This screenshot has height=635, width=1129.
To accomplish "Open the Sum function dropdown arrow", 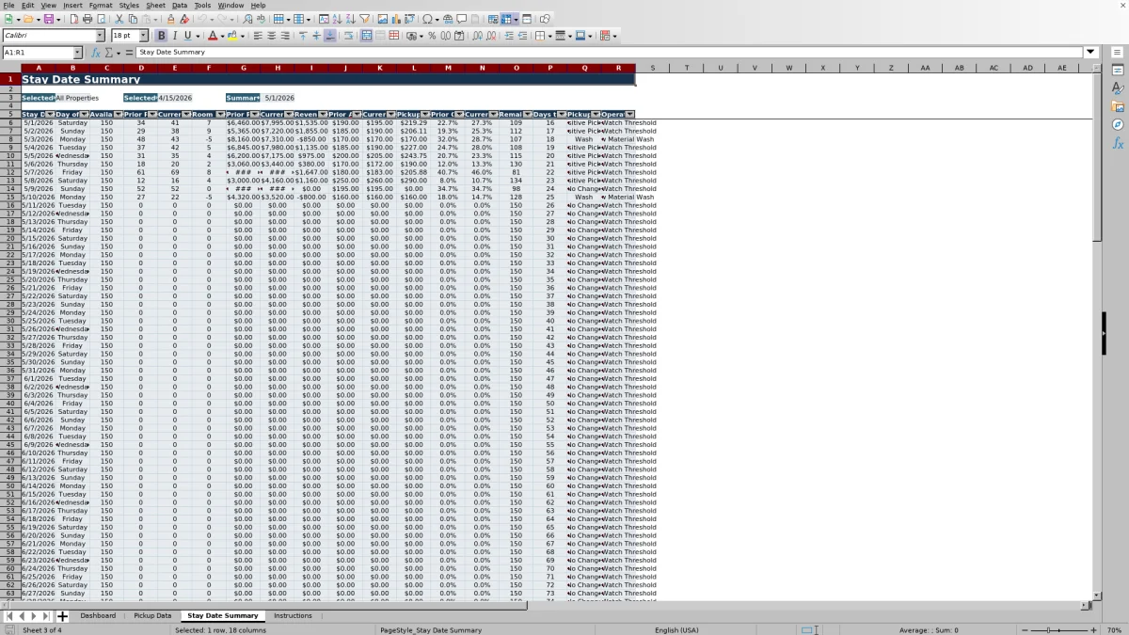I will pos(118,53).
